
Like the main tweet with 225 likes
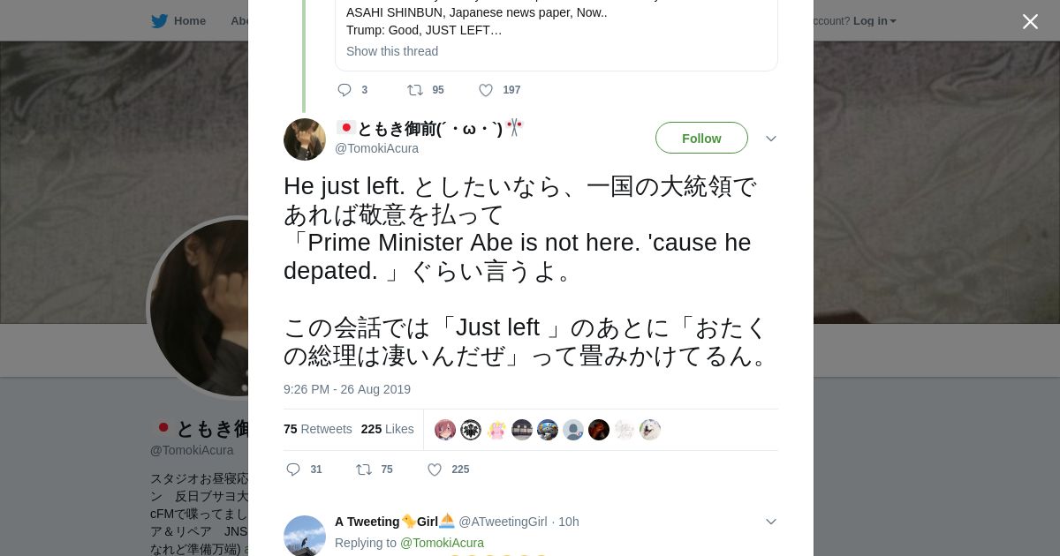(435, 470)
